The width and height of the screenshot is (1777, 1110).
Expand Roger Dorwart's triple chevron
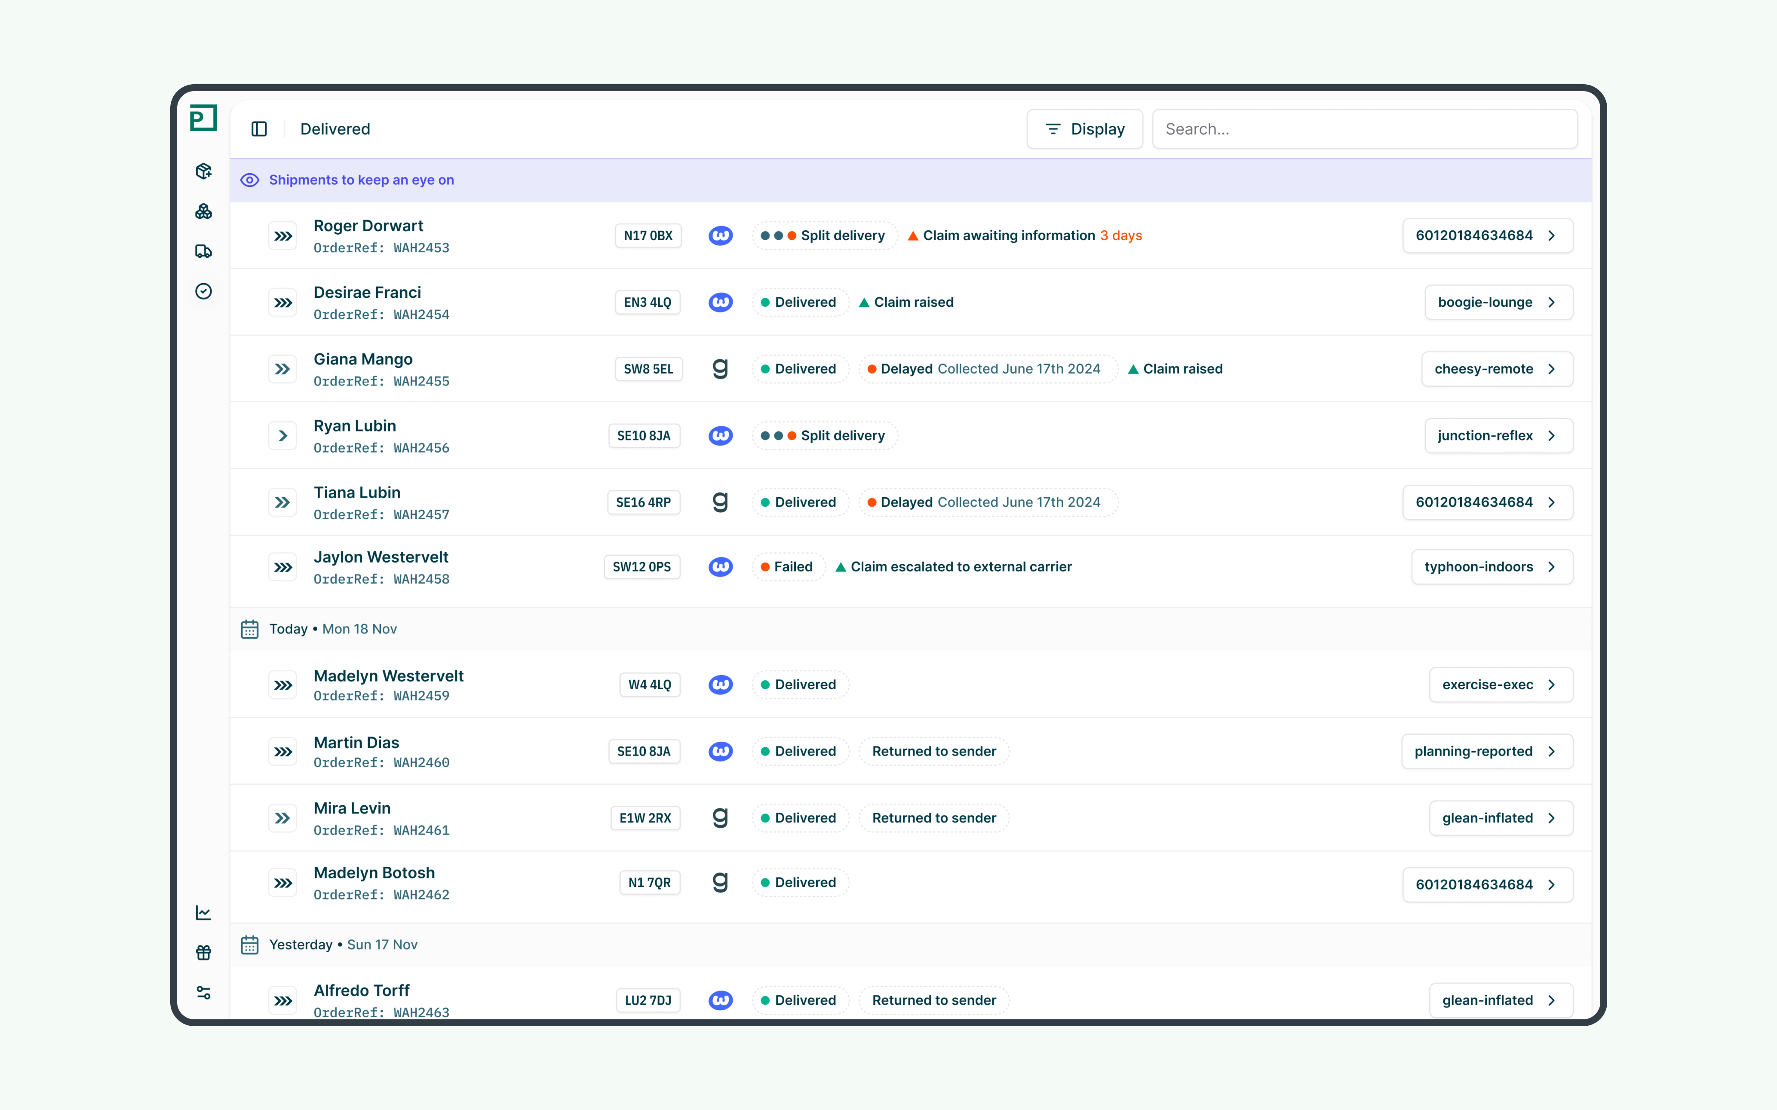[283, 236]
